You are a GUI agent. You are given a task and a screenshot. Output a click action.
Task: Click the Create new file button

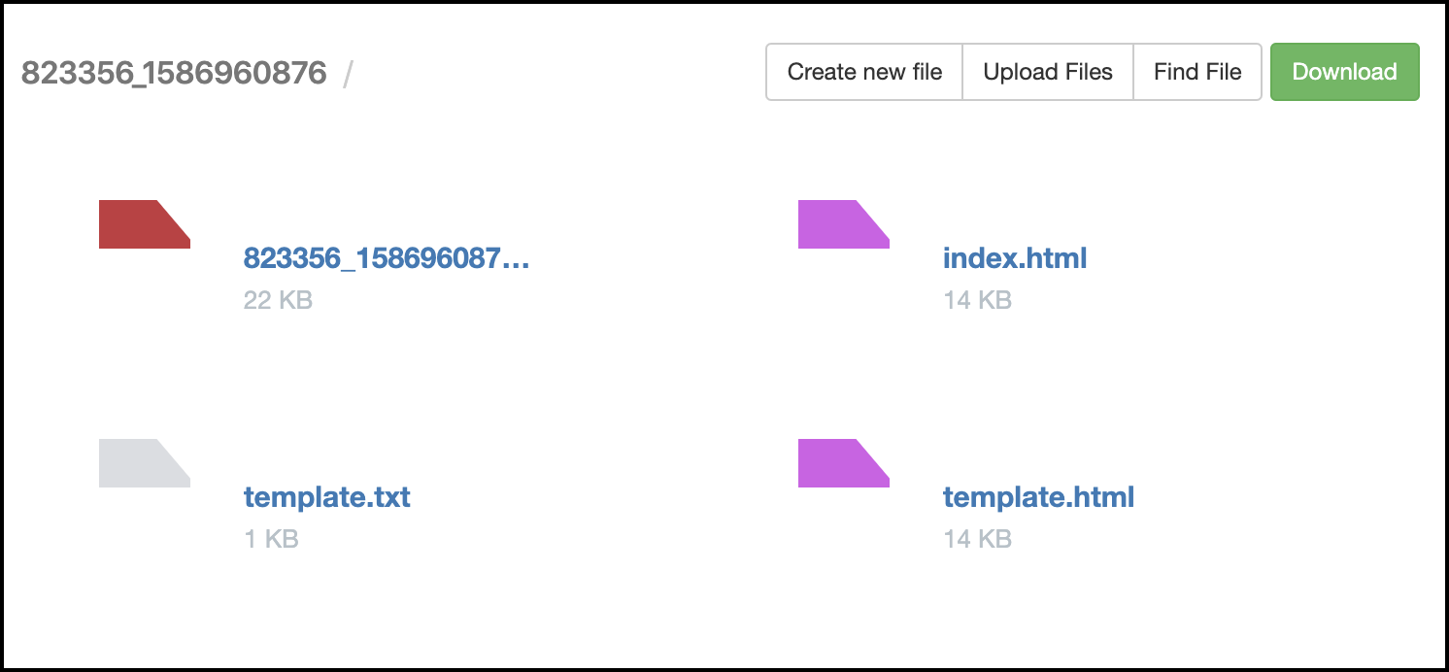[x=864, y=72]
